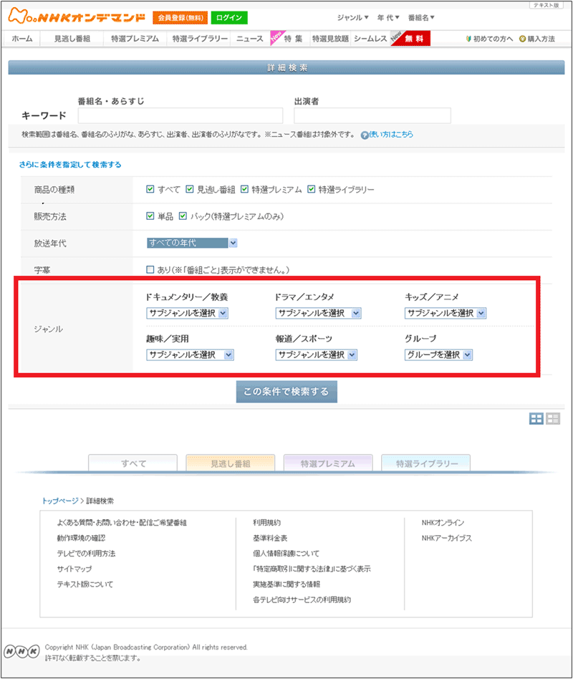This screenshot has width=573, height=679.
Task: Open the ニュース nav item
Action: pyautogui.click(x=250, y=39)
